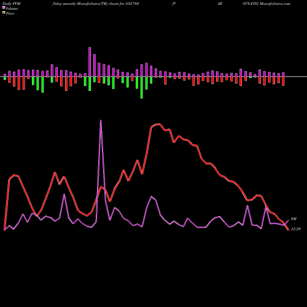The image size is (307, 307).
Task: Click the Price legend color swatch
Action: point(4,12)
